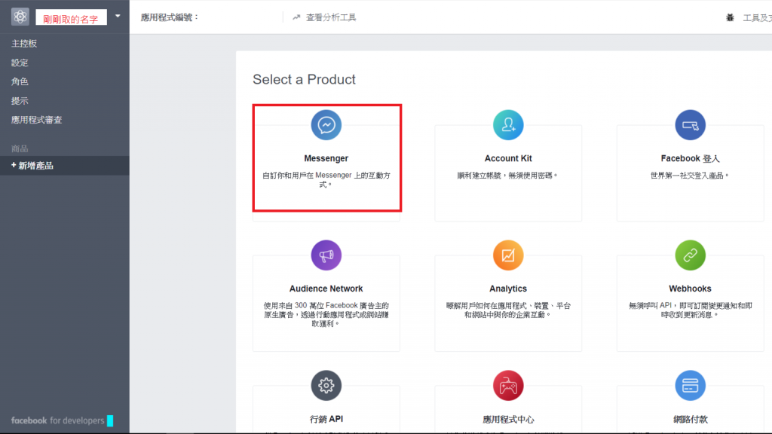The height and width of the screenshot is (434, 772).
Task: Click the Select a Product heading
Action: (x=304, y=80)
